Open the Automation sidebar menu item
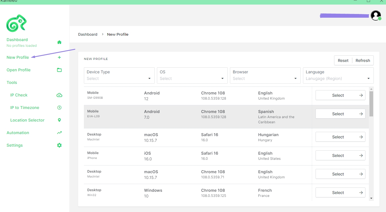The height and width of the screenshot is (212, 386). pyautogui.click(x=18, y=133)
